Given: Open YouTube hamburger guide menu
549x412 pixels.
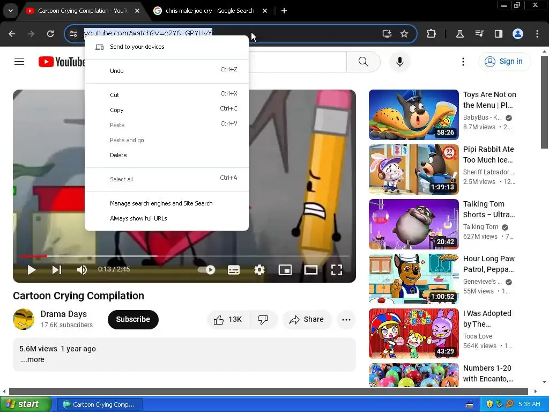Looking at the screenshot, I should (x=19, y=62).
